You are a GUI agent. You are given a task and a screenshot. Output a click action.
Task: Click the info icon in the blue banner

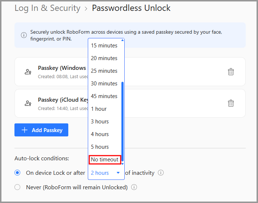pos(24,35)
